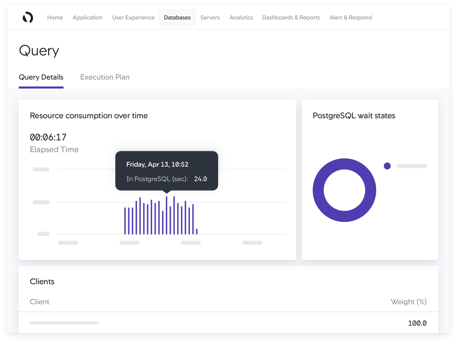
Task: Go to the Application section
Action: [x=87, y=18]
